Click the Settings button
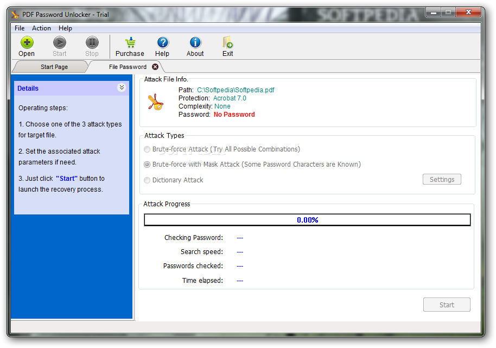This screenshot has width=496, height=348. pos(442,179)
